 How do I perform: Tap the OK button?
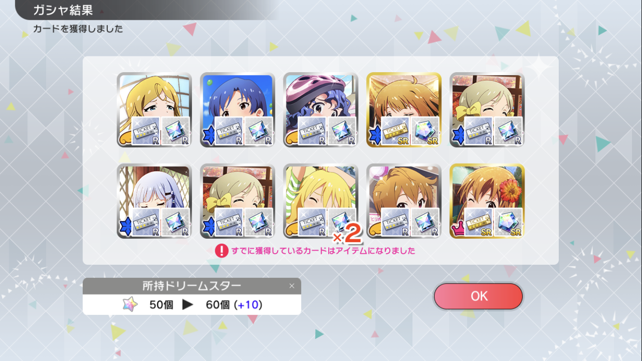(478, 296)
